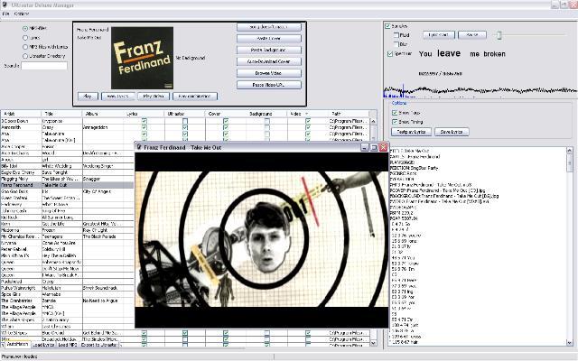Viewport: 578px width, 361px height.
Task: Toggle Ultrastar checkbox in the Aerosmith row
Action: click(185, 127)
